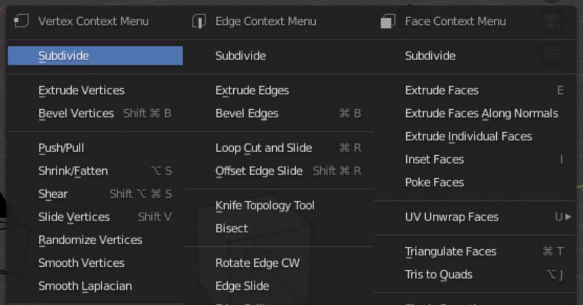Pick the Knife Topology Tool entry
This screenshot has width=583, height=305.
(x=265, y=206)
